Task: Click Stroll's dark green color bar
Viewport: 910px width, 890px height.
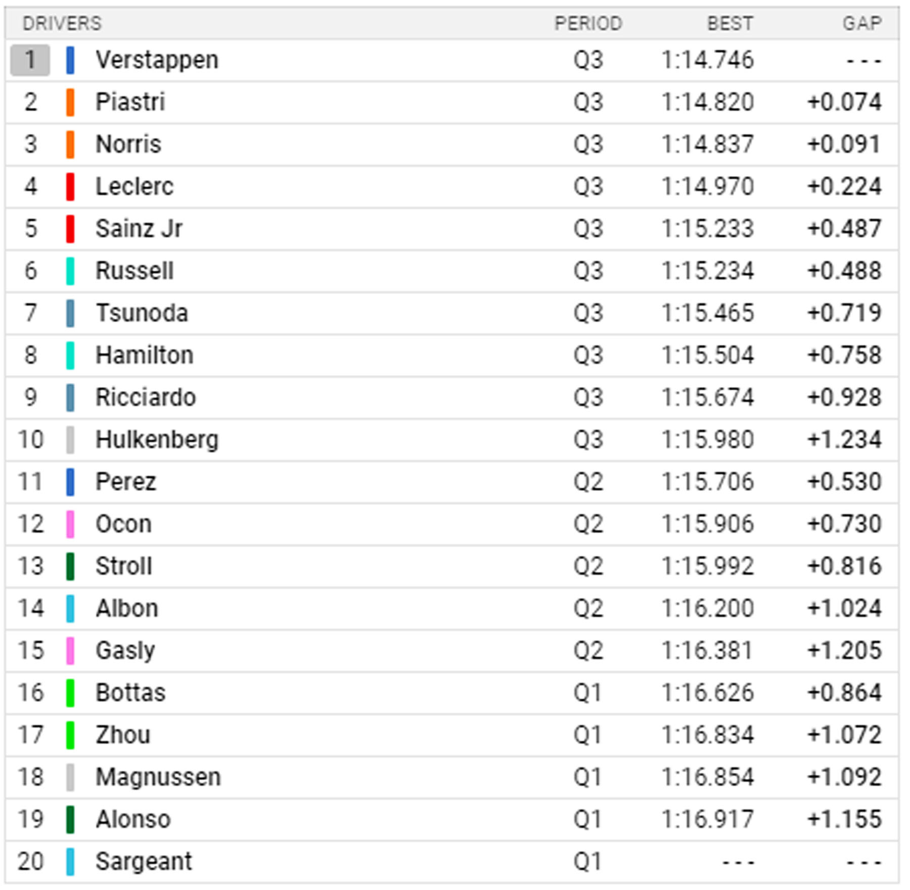Action: pyautogui.click(x=70, y=566)
